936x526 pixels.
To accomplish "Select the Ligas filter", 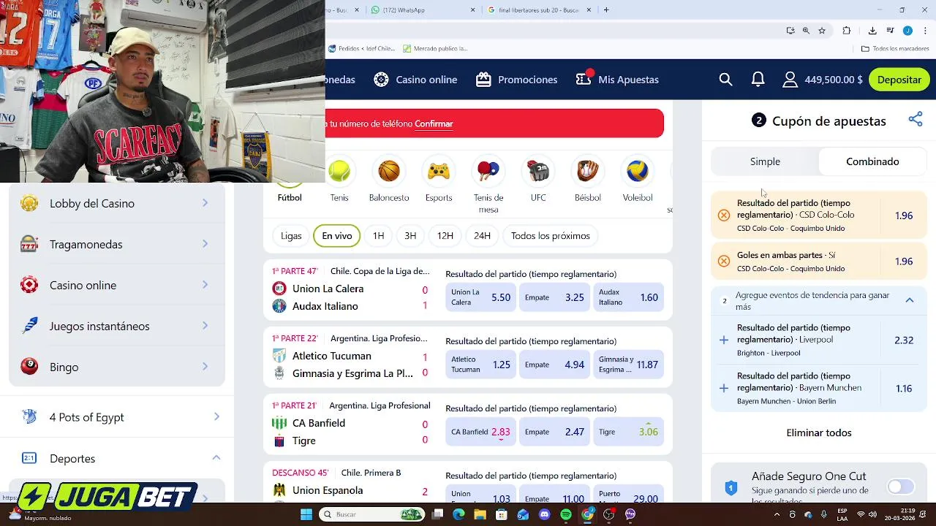I will click(x=291, y=236).
